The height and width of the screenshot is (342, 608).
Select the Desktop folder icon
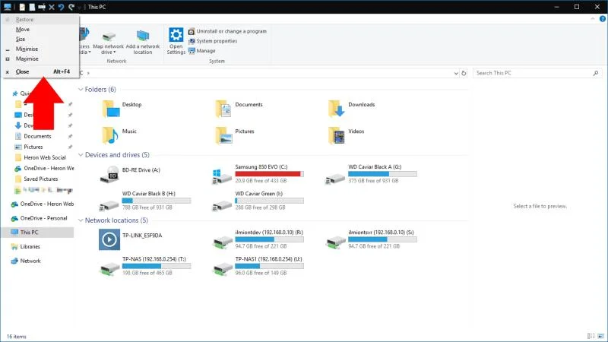111,109
